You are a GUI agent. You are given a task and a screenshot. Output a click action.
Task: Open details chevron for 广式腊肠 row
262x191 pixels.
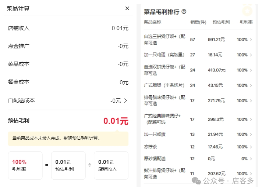click(x=251, y=85)
